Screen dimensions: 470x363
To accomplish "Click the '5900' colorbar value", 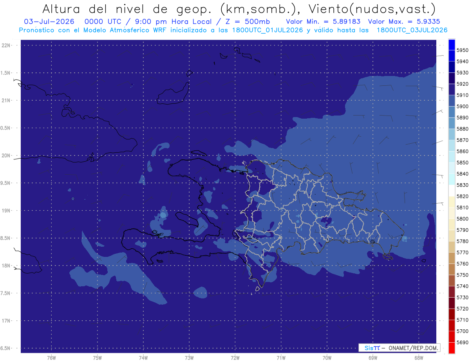I will [x=463, y=107].
